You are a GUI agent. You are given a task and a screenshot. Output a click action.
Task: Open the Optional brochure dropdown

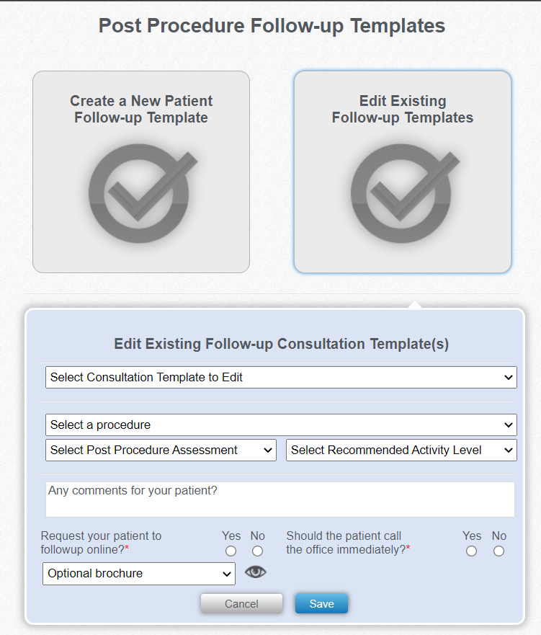pos(139,574)
